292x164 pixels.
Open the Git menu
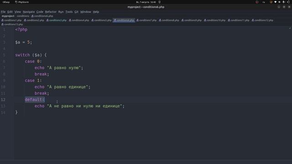click(76, 12)
